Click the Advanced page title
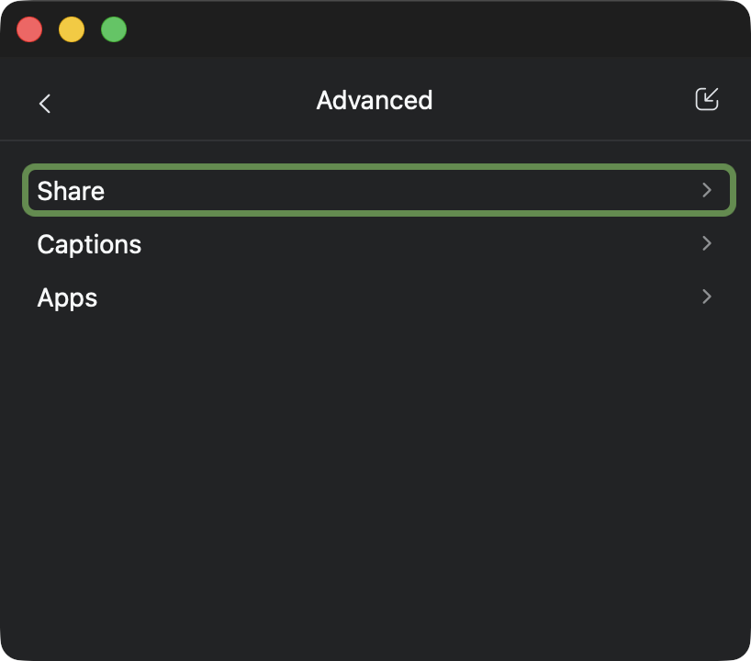The image size is (751, 661). [375, 100]
